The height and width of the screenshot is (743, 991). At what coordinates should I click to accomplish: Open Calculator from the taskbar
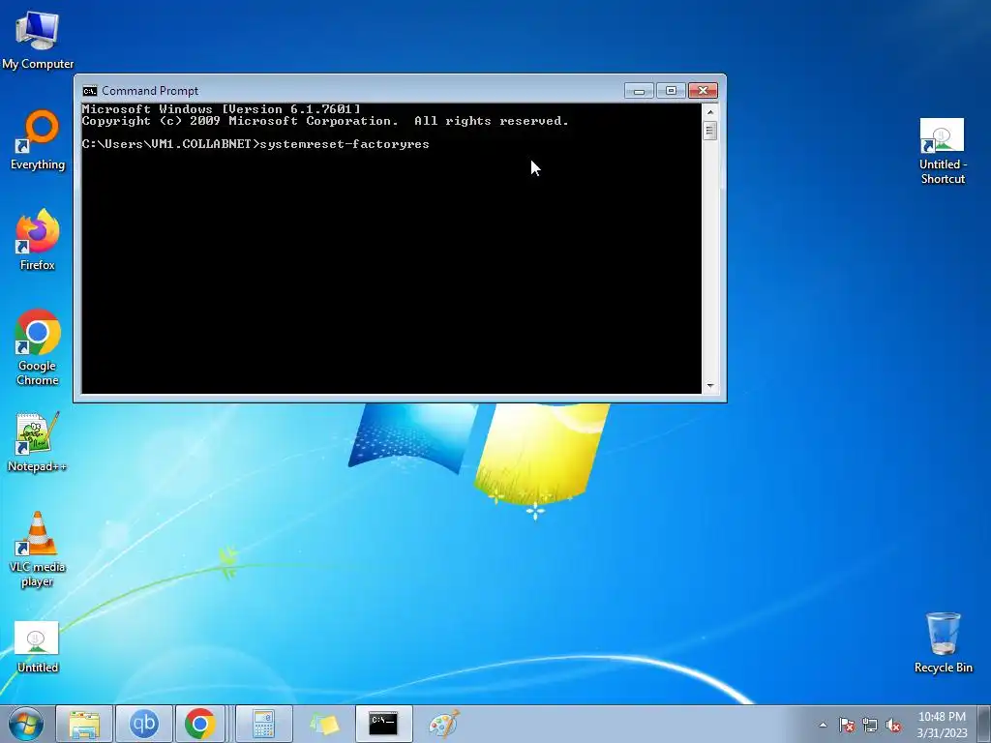pos(263,724)
